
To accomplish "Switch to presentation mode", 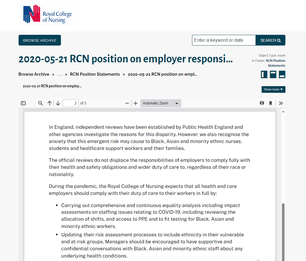I will [x=262, y=103].
